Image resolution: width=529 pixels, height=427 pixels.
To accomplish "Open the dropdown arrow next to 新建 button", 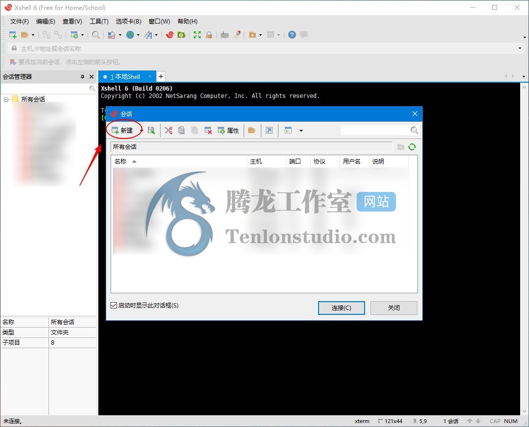I will point(142,131).
